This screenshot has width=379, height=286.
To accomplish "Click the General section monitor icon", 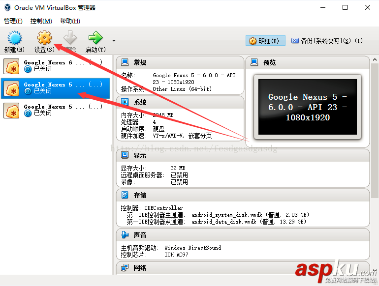I will click(x=125, y=62).
